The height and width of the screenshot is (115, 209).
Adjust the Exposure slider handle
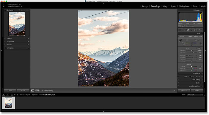pos(192,50)
